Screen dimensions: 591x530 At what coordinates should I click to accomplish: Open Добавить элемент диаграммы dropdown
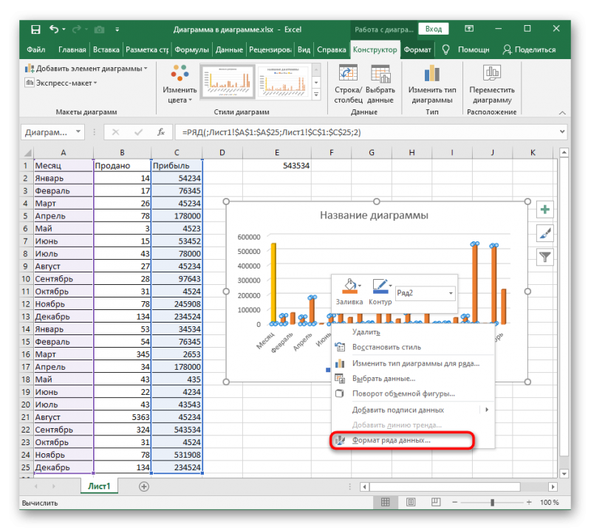tap(86, 69)
